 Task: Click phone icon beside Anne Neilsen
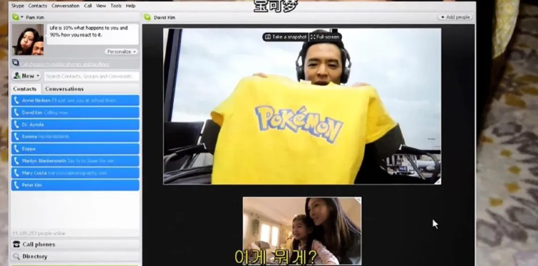click(x=16, y=100)
